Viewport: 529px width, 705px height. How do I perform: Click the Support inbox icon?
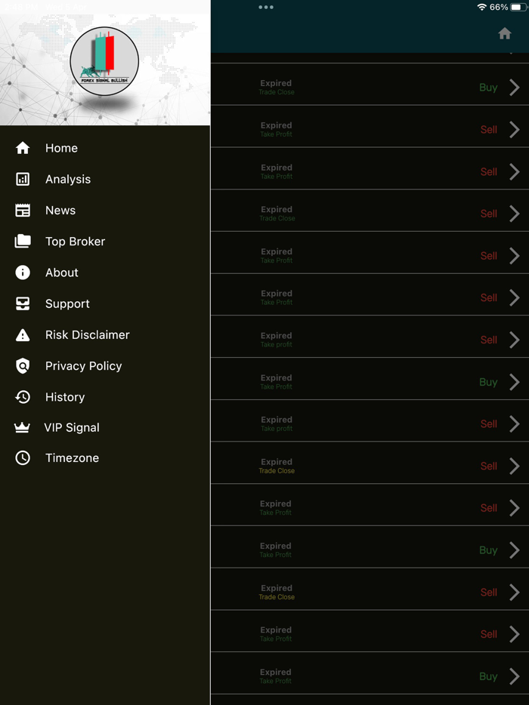pos(23,303)
